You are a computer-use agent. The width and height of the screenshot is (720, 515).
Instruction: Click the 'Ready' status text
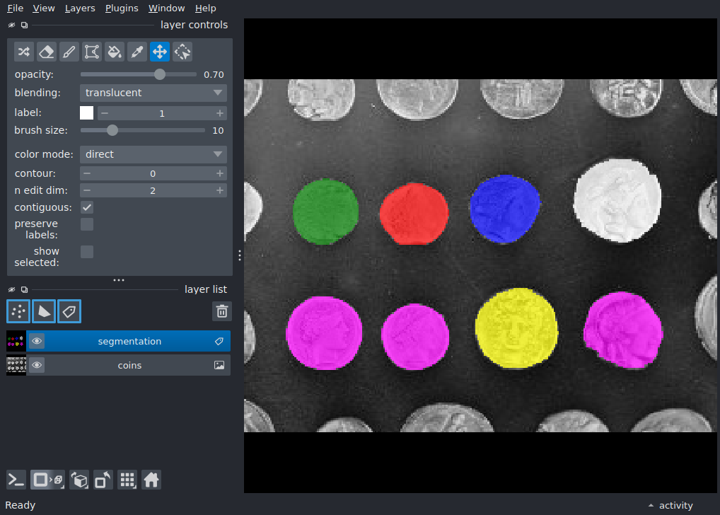pyautogui.click(x=21, y=505)
